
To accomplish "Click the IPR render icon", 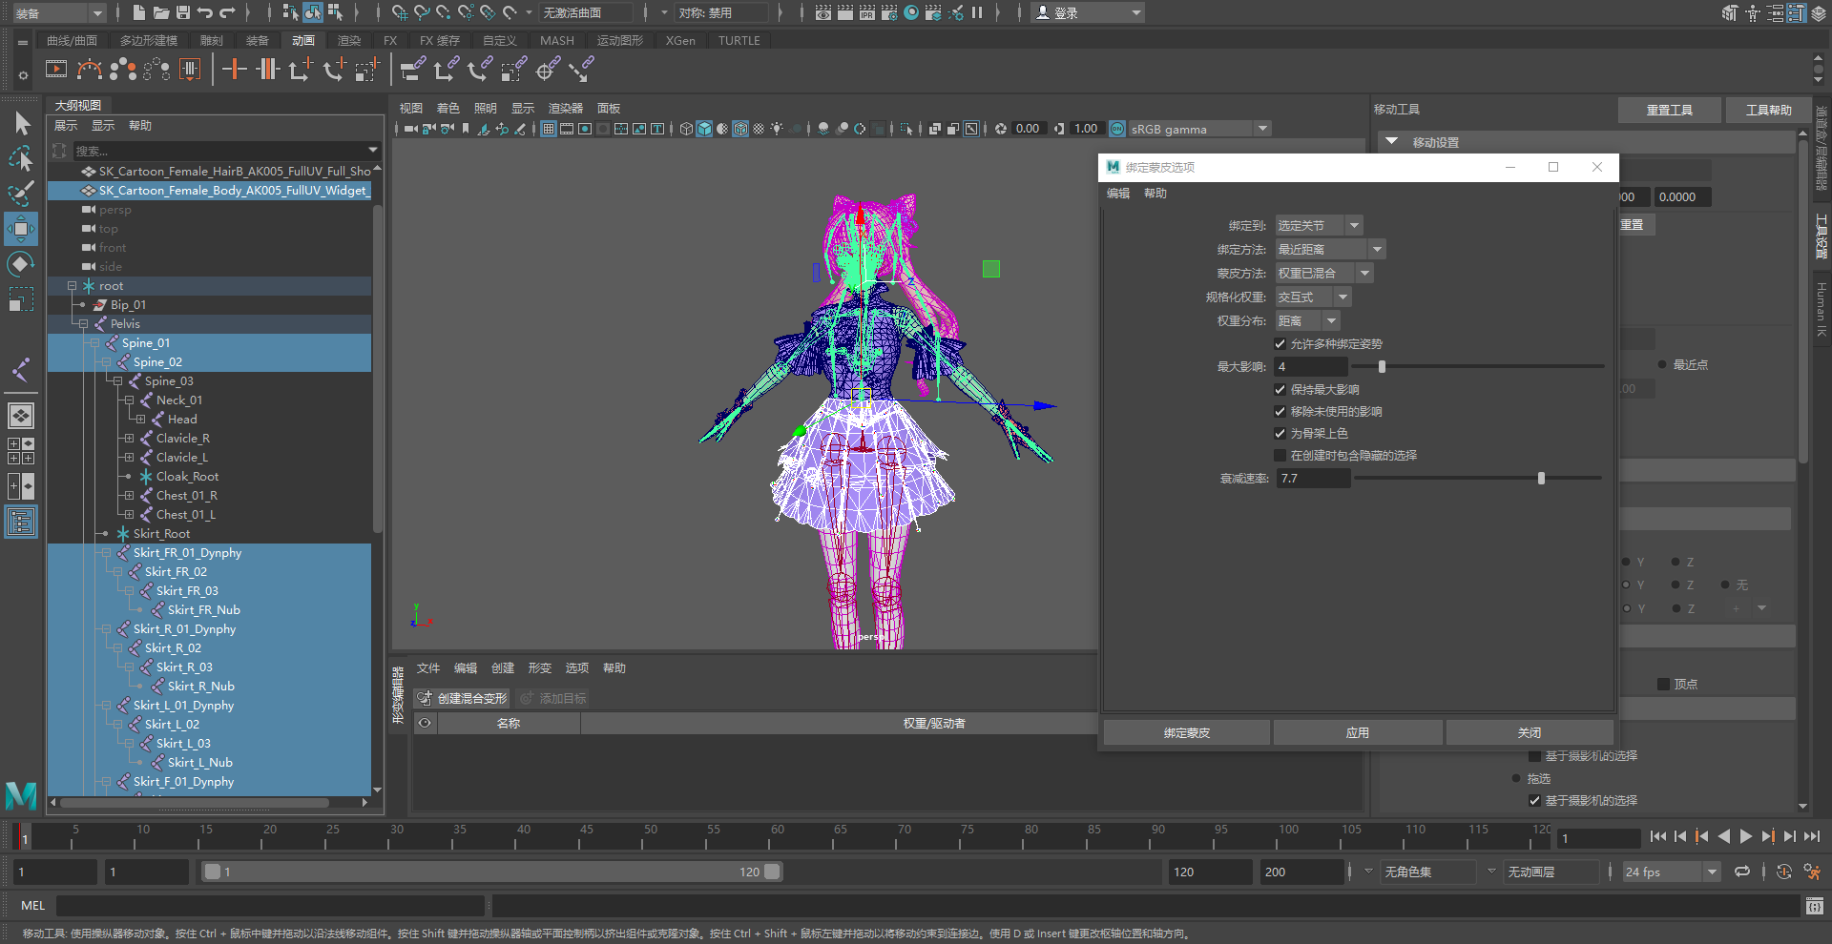I will 867,12.
